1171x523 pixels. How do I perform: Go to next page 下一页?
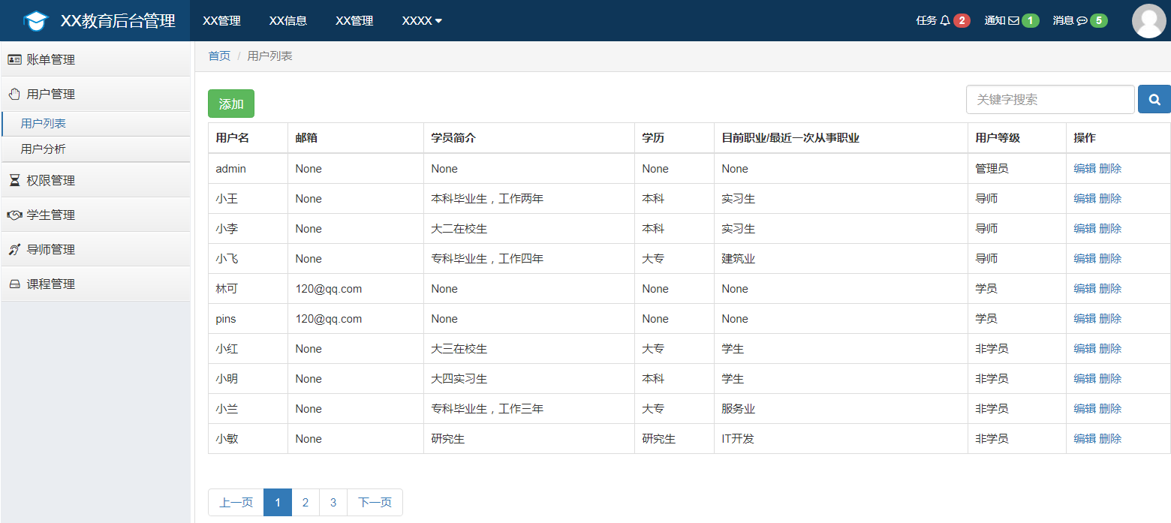[375, 502]
